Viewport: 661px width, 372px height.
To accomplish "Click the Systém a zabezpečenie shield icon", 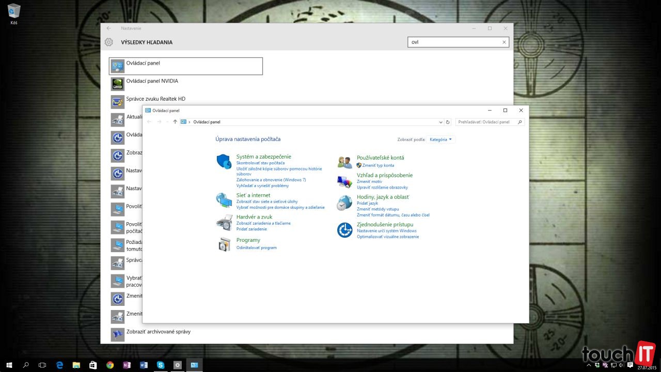I will [x=224, y=162].
